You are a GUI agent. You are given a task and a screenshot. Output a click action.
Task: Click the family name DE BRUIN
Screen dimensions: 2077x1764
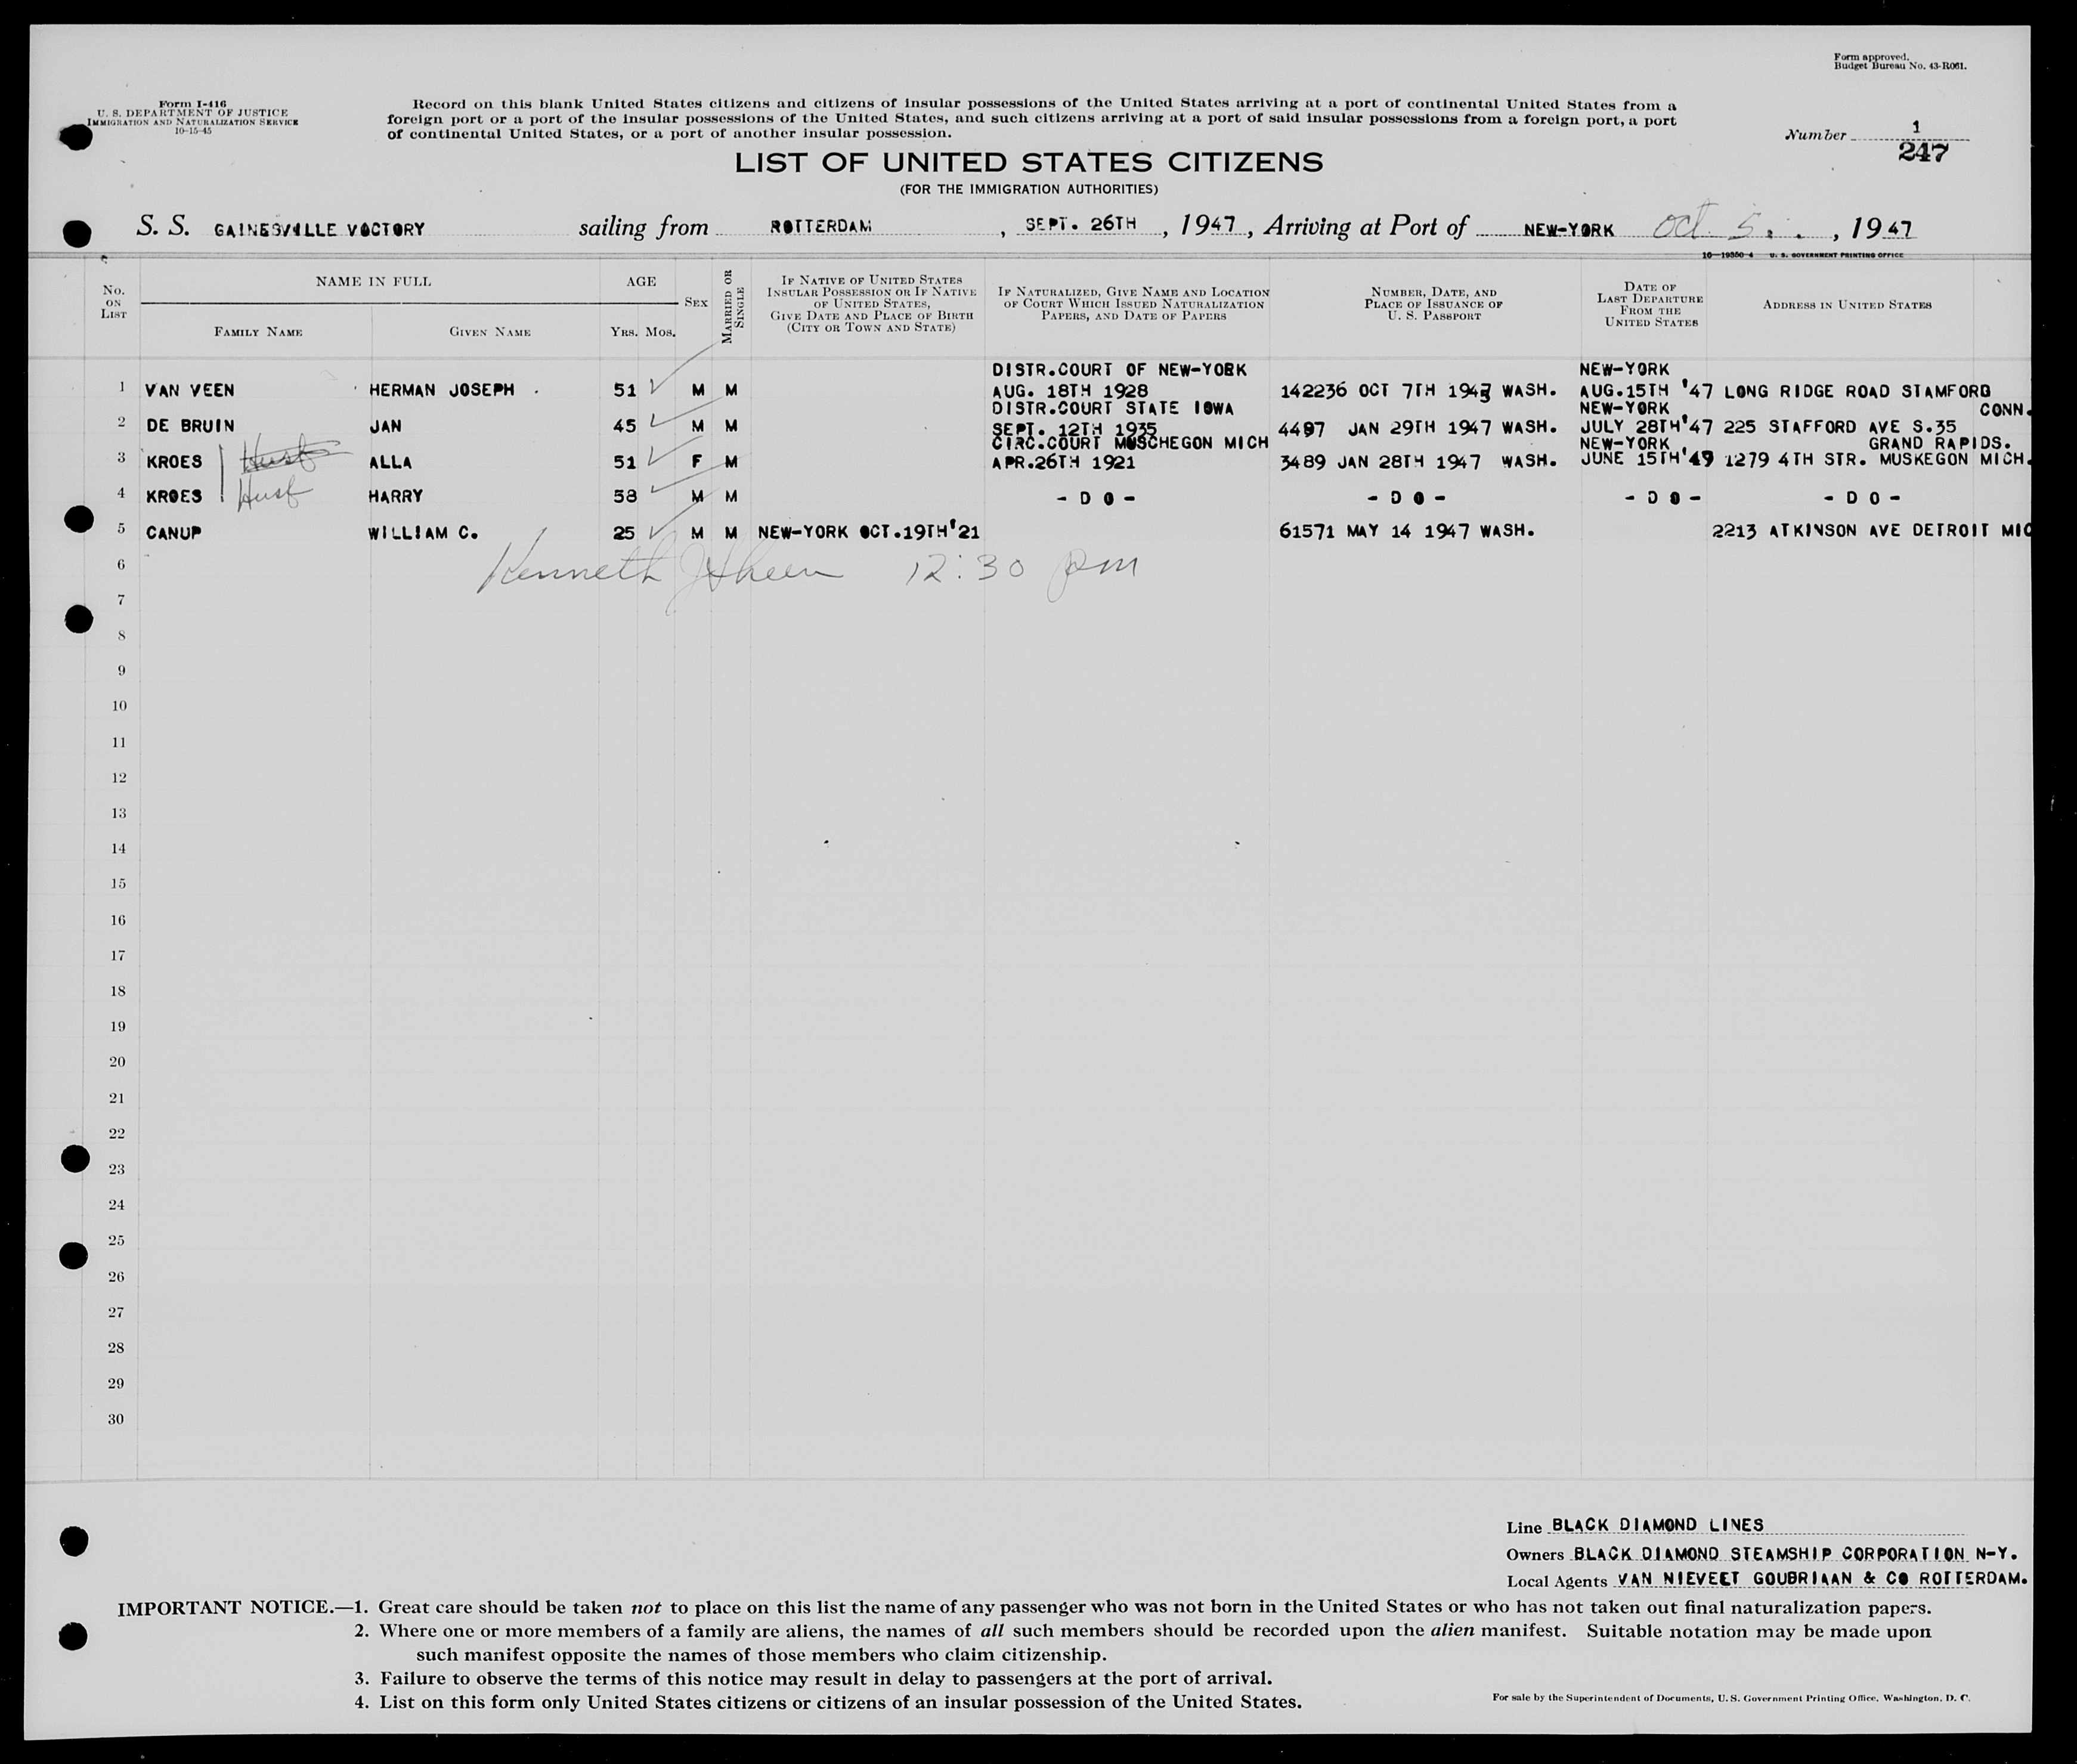pos(189,426)
